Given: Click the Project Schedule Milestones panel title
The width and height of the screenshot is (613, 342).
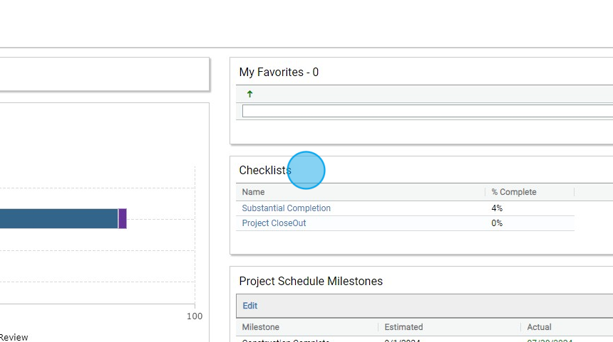Looking at the screenshot, I should (311, 281).
